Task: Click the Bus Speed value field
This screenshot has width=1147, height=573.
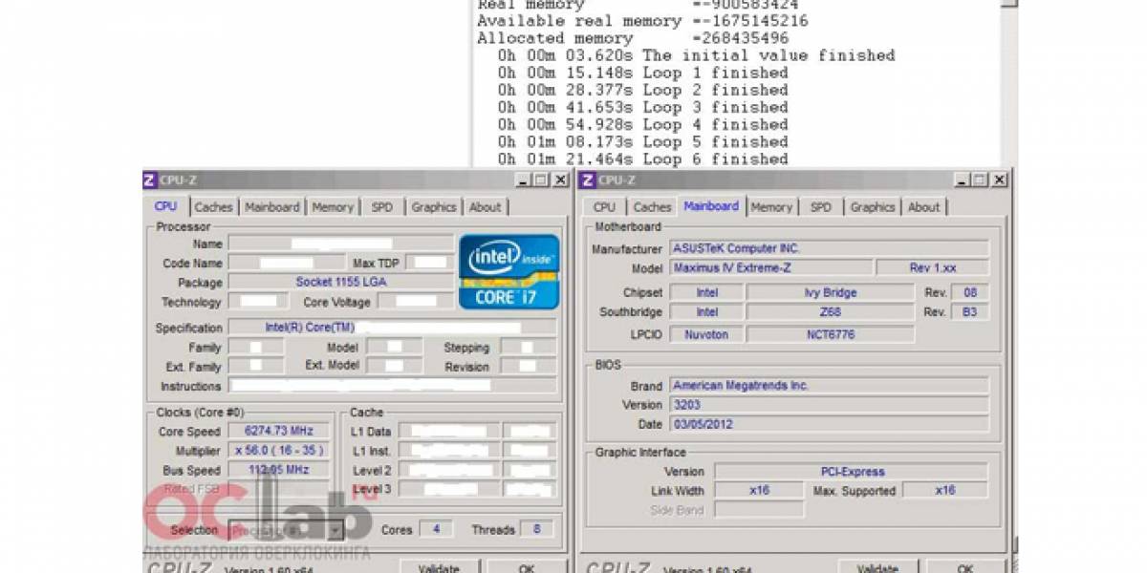Action: 279,470
